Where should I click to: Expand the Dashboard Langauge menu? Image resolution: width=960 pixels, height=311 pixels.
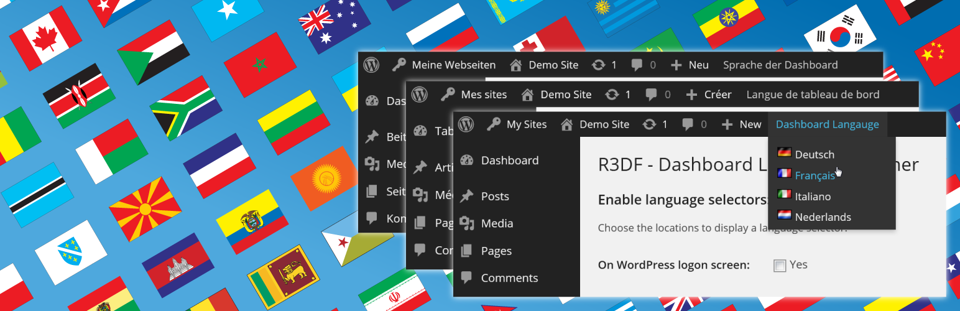coord(828,124)
